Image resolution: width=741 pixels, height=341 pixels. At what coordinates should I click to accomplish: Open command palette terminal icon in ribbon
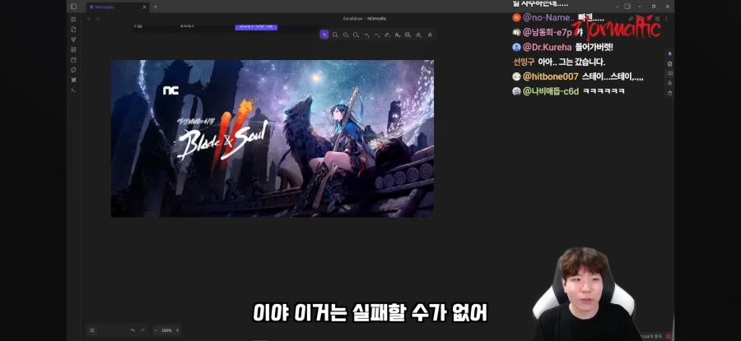73,90
